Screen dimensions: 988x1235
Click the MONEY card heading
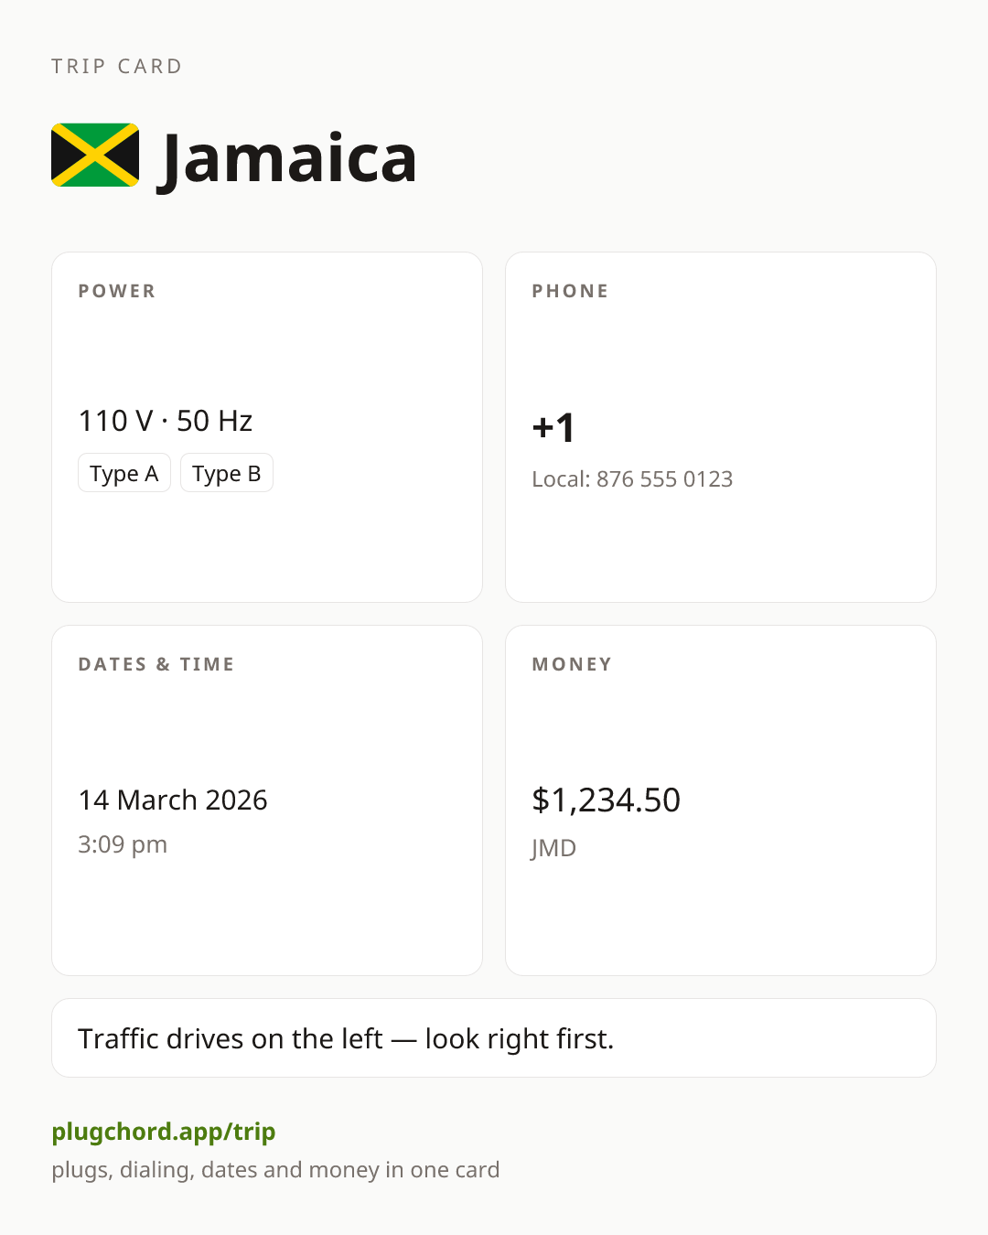pos(572,664)
